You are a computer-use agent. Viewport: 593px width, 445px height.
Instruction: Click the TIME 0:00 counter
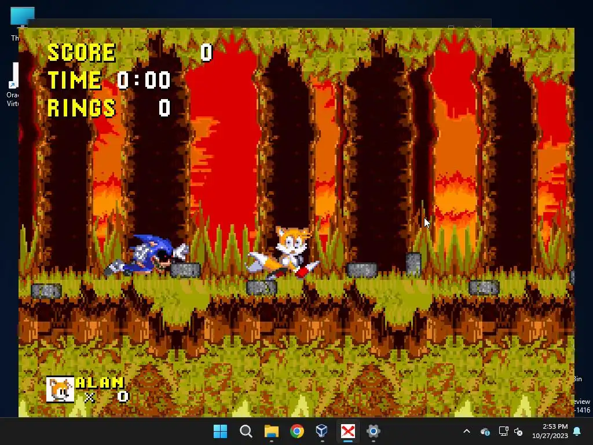pyautogui.click(x=109, y=80)
